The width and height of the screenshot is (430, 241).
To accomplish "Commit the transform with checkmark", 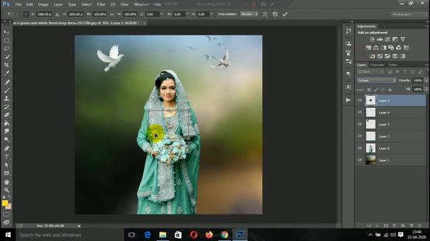I will coord(285,14).
